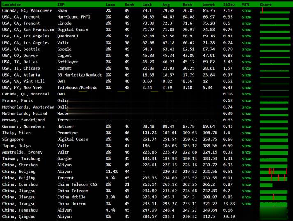This screenshot has width=293, height=221.
Task: Click 'show' for Jiangsu China Mobile row
Action: [x=247, y=197]
